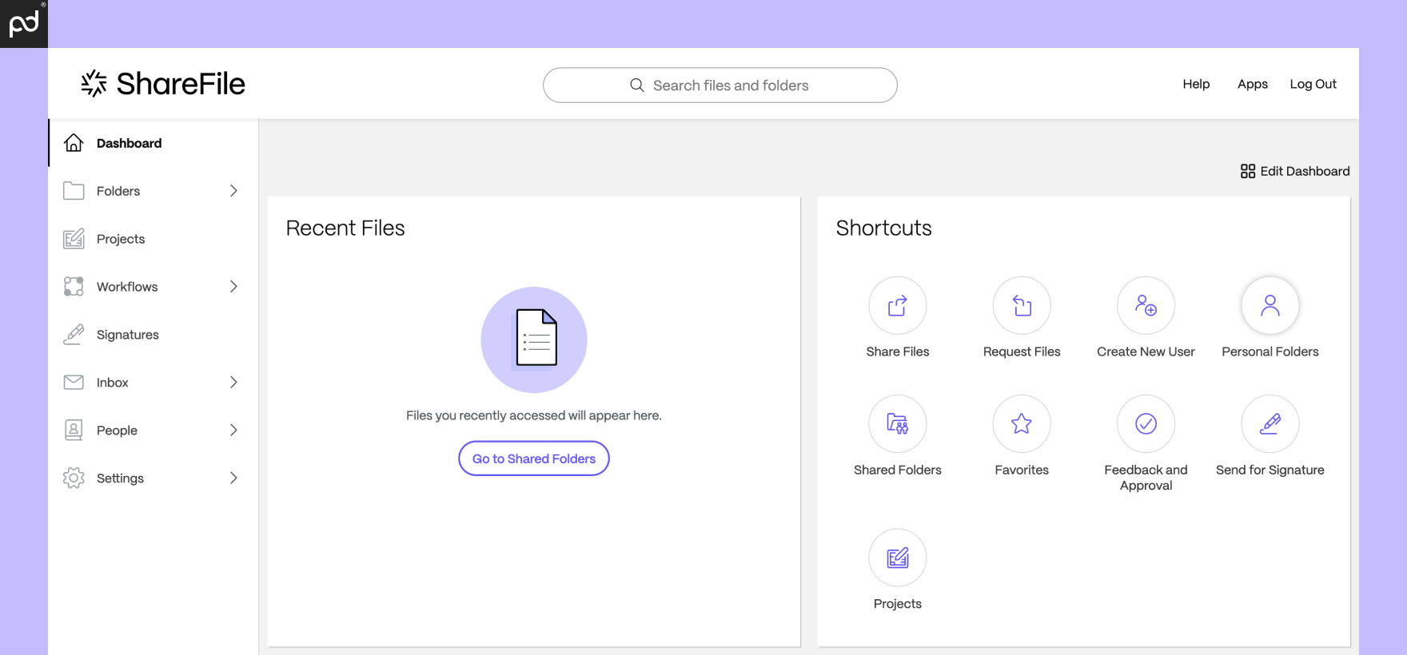Click the Edit Dashboard grid icon
Viewport: 1407px width, 655px height.
1248,171
